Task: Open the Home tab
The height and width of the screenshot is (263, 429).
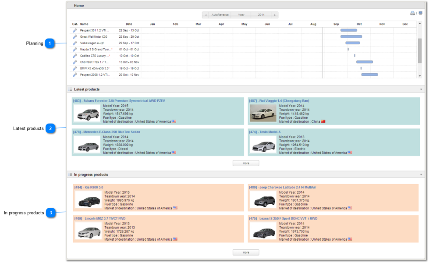Action: 79,5
